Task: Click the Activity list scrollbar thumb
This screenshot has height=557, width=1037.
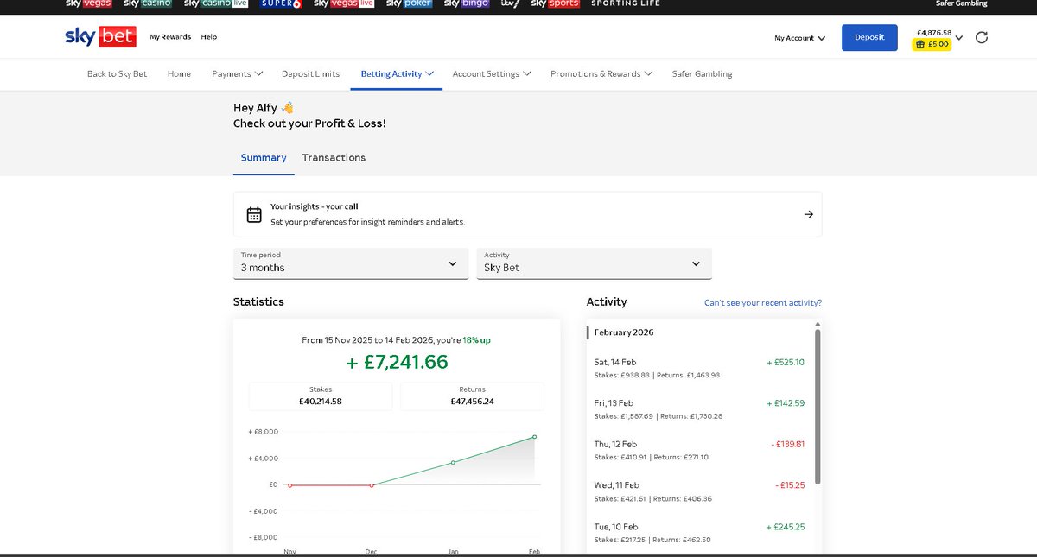Action: [x=818, y=406]
